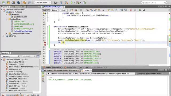Click the Undo toolbar icon
This screenshot has width=171, height=96.
coord(24,3)
